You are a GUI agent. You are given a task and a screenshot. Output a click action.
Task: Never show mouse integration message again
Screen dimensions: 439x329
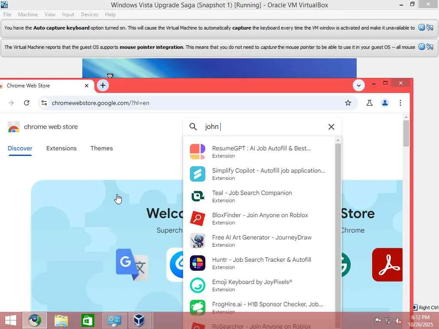click(430, 47)
